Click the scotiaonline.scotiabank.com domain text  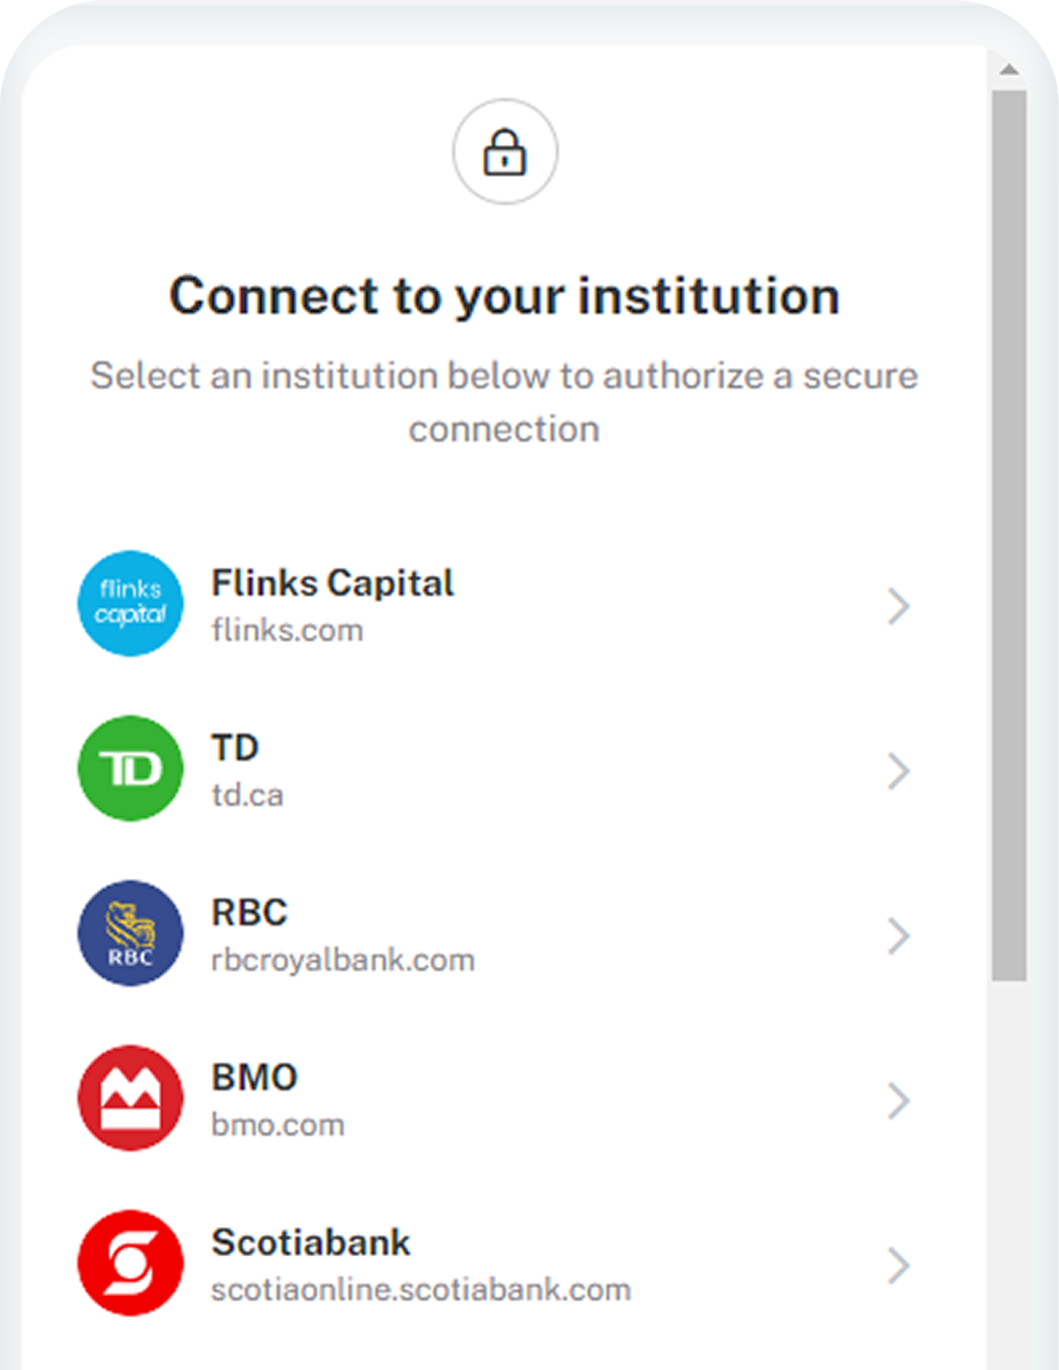point(421,1291)
